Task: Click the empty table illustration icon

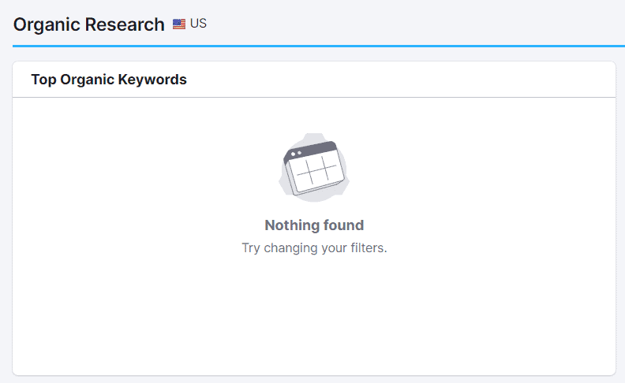Action: point(314,169)
